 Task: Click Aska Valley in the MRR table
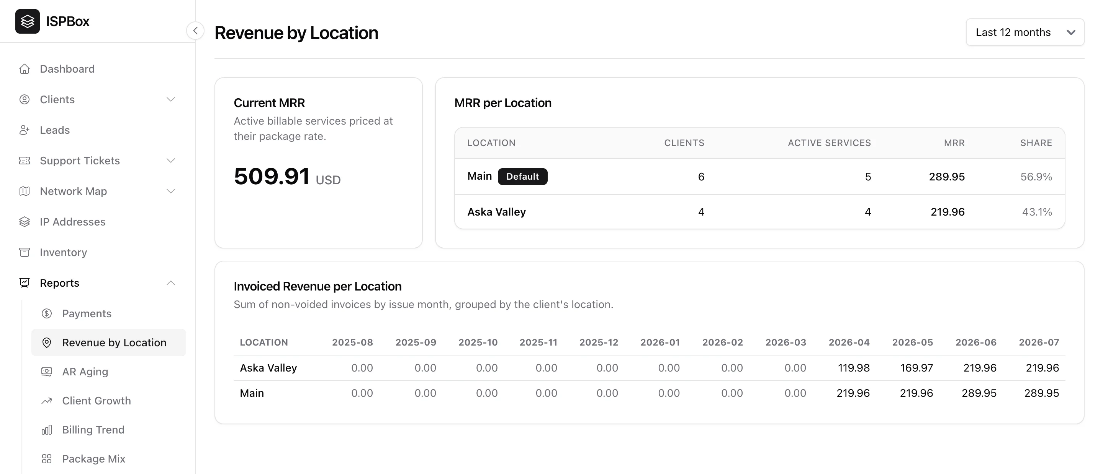(x=497, y=211)
